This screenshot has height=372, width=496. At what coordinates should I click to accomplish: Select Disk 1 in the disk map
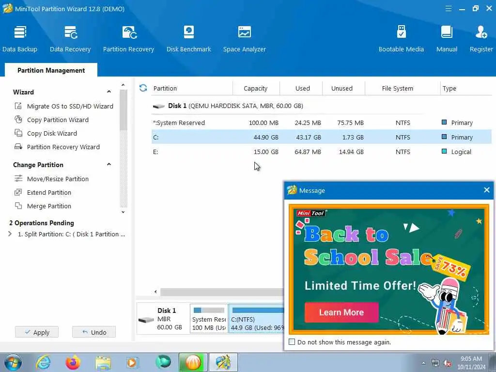pos(163,319)
